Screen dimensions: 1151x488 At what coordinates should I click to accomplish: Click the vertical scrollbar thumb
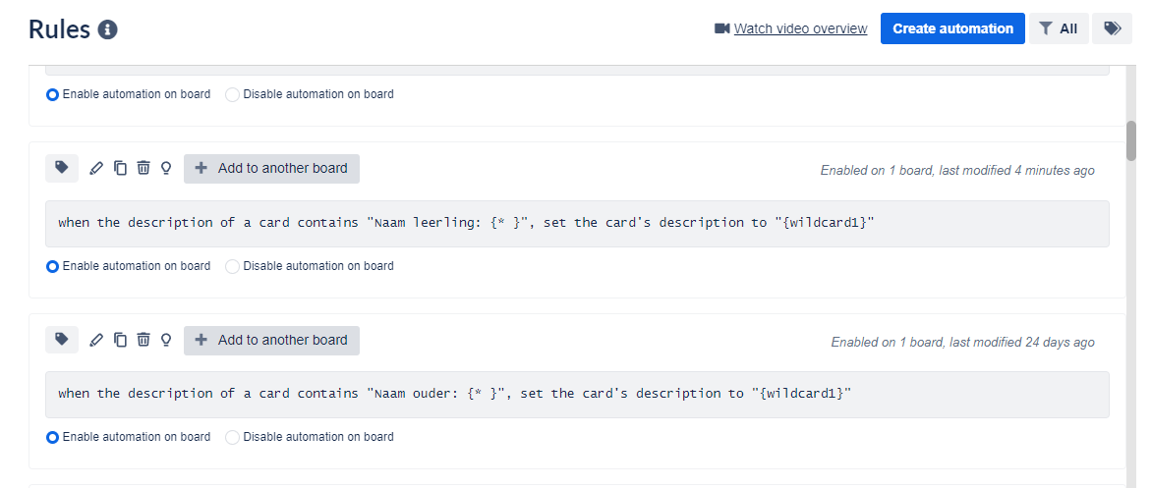tap(1131, 140)
